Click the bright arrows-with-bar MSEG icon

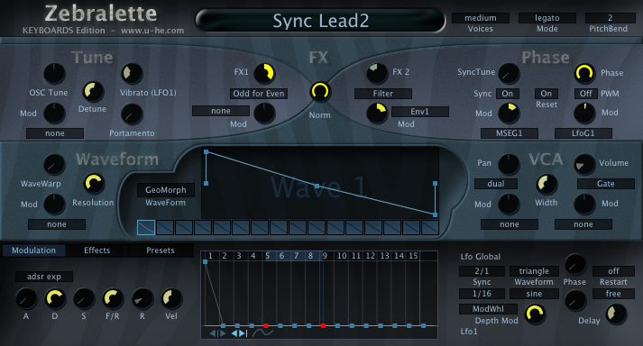click(240, 333)
